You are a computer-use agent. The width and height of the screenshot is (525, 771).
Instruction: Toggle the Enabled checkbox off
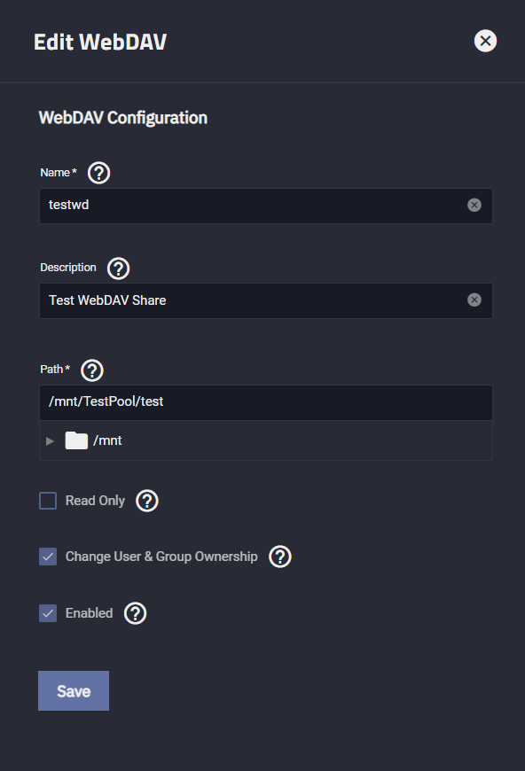point(48,613)
